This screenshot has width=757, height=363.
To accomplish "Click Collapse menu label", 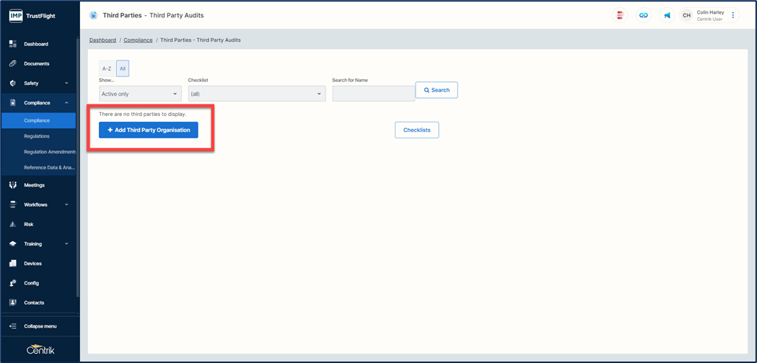I will [x=40, y=326].
